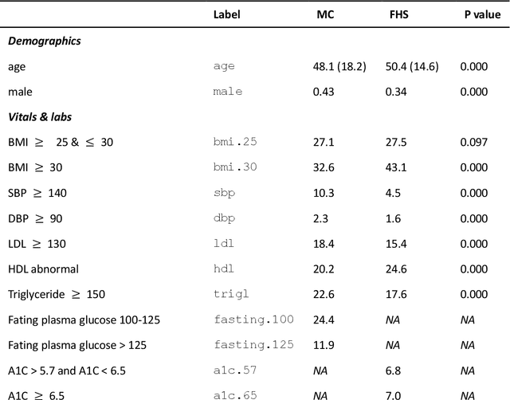Screen dimensions: 510x400
Task: Select the "Vitals & labs" section heading
Action: [40, 117]
